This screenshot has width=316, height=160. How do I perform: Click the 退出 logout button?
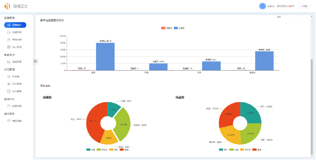click(x=304, y=6)
